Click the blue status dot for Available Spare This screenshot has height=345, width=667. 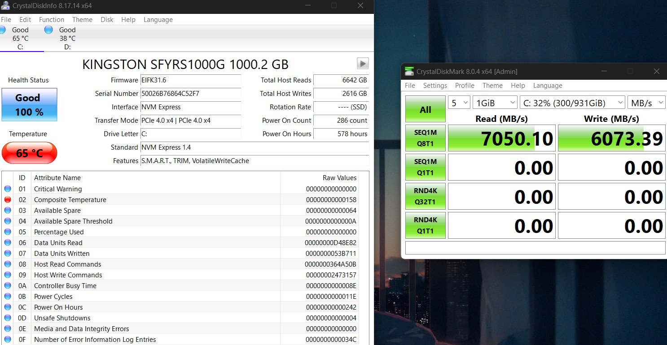coord(8,210)
